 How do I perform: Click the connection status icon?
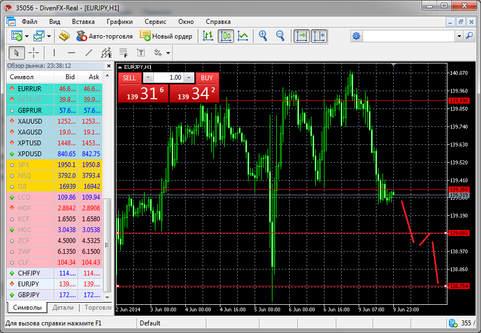(x=453, y=323)
